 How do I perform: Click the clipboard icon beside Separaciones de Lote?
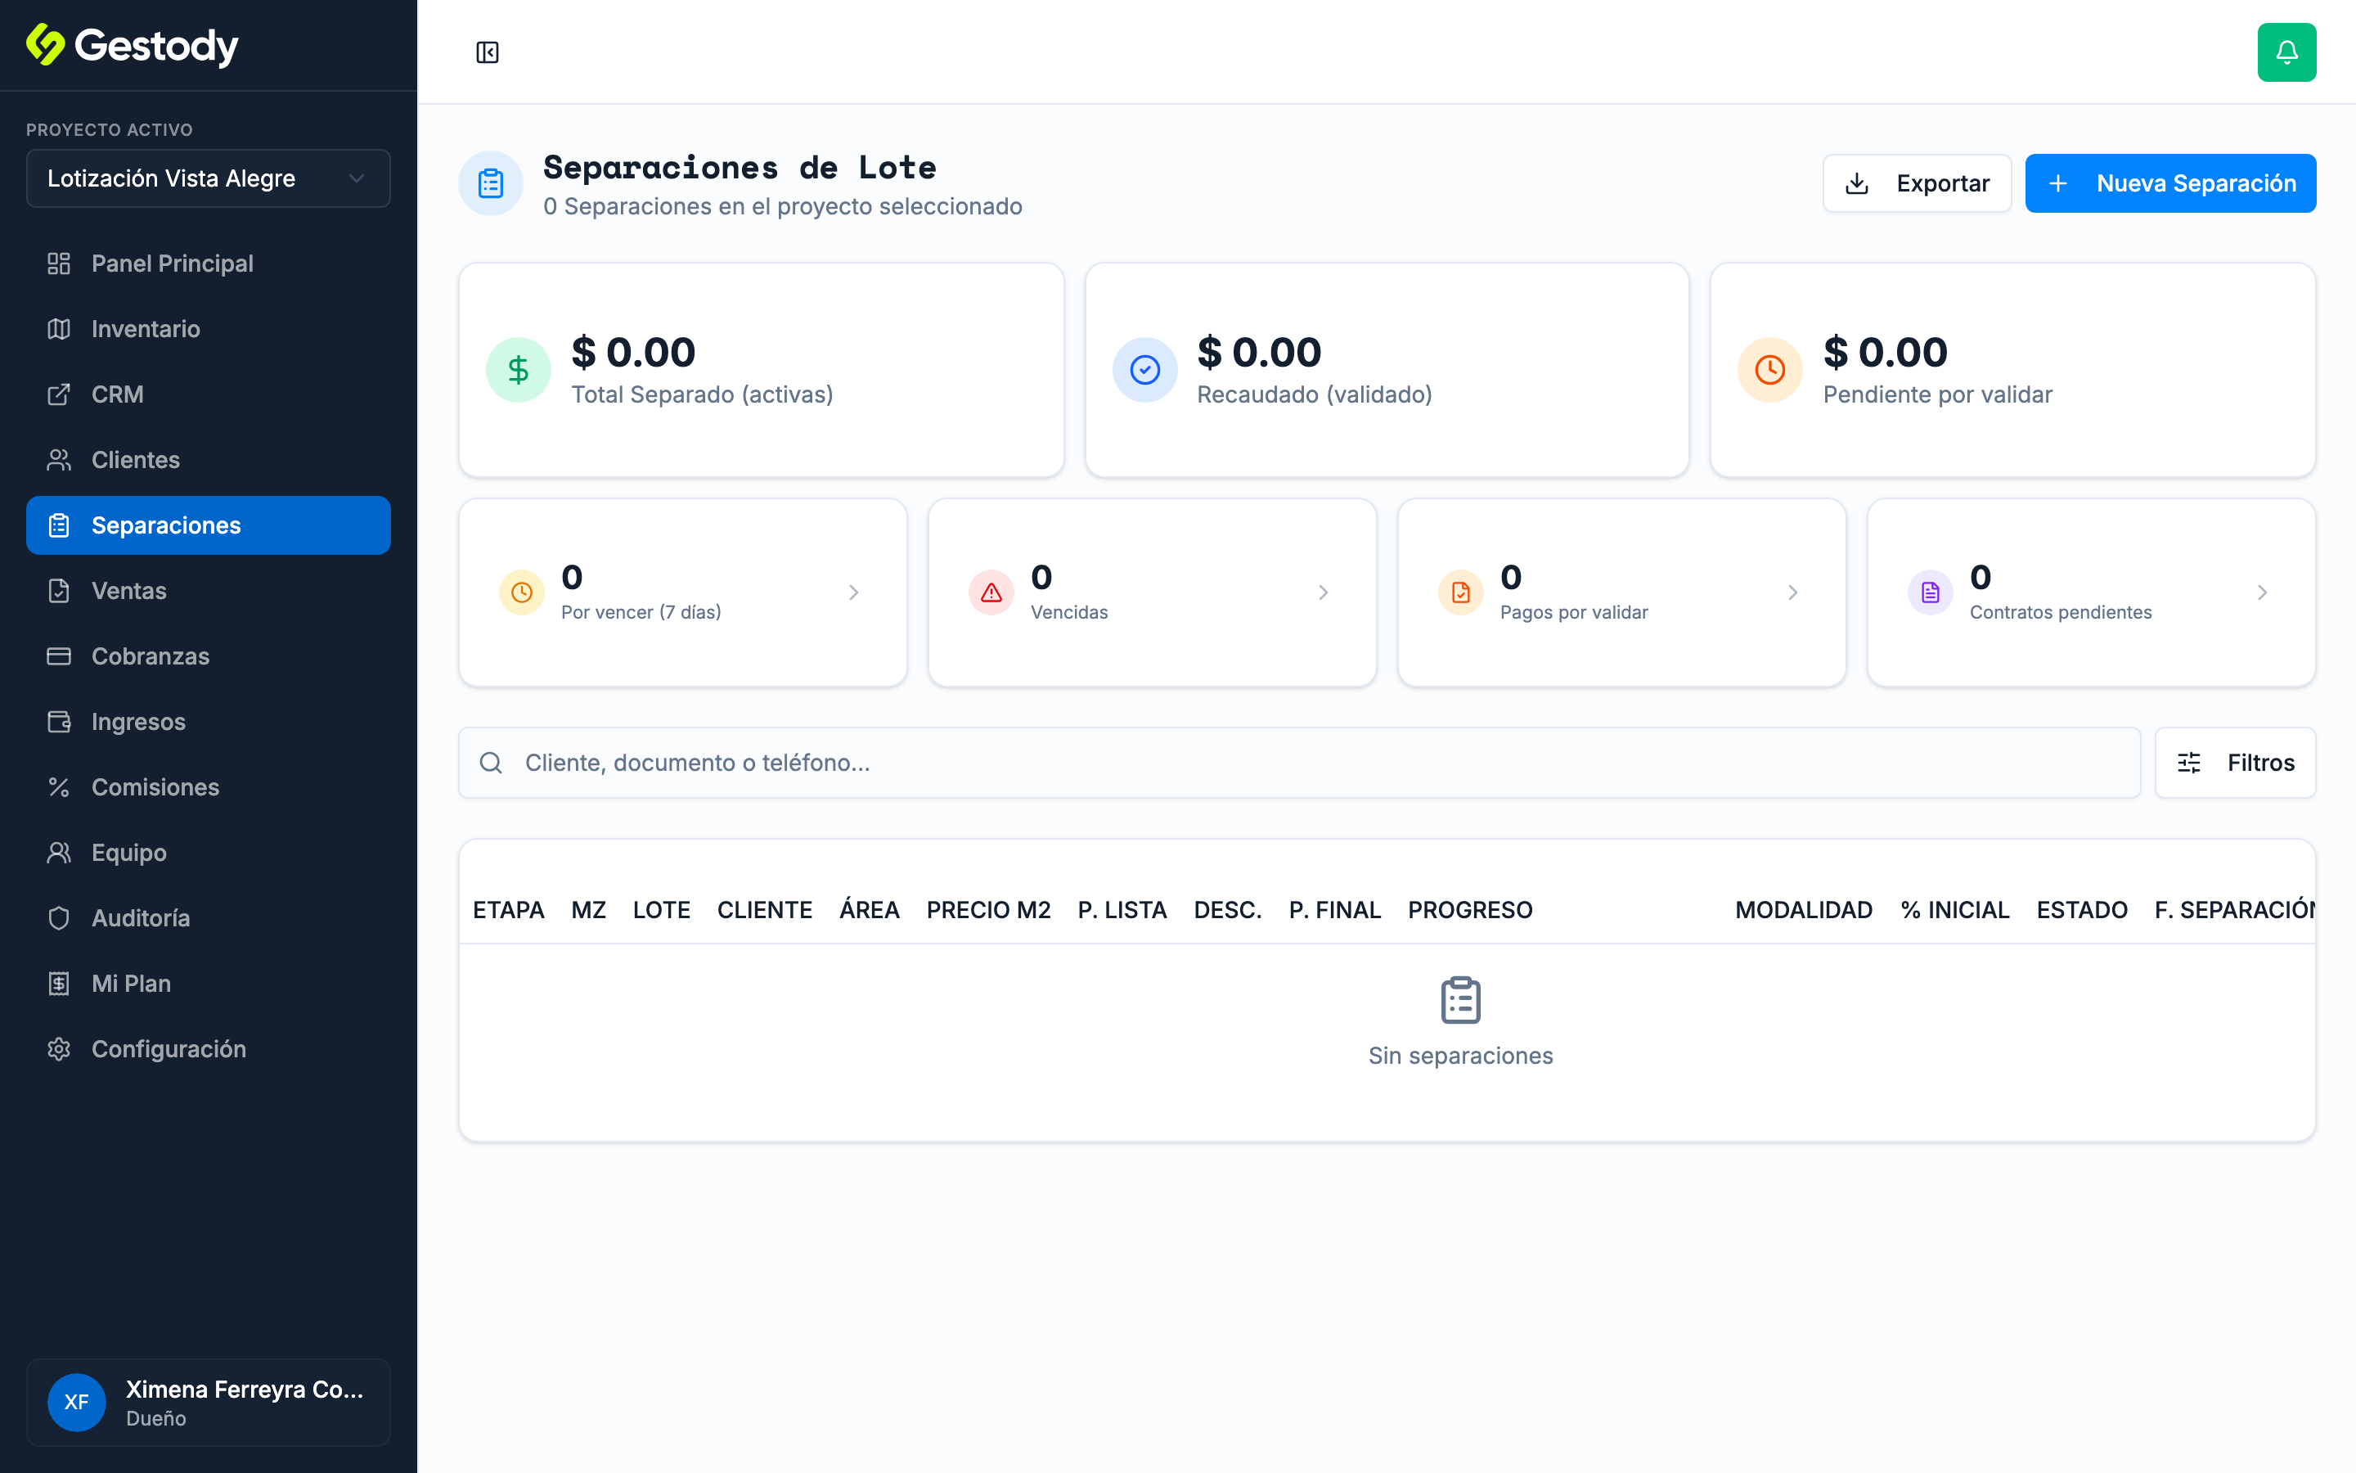coord(491,183)
